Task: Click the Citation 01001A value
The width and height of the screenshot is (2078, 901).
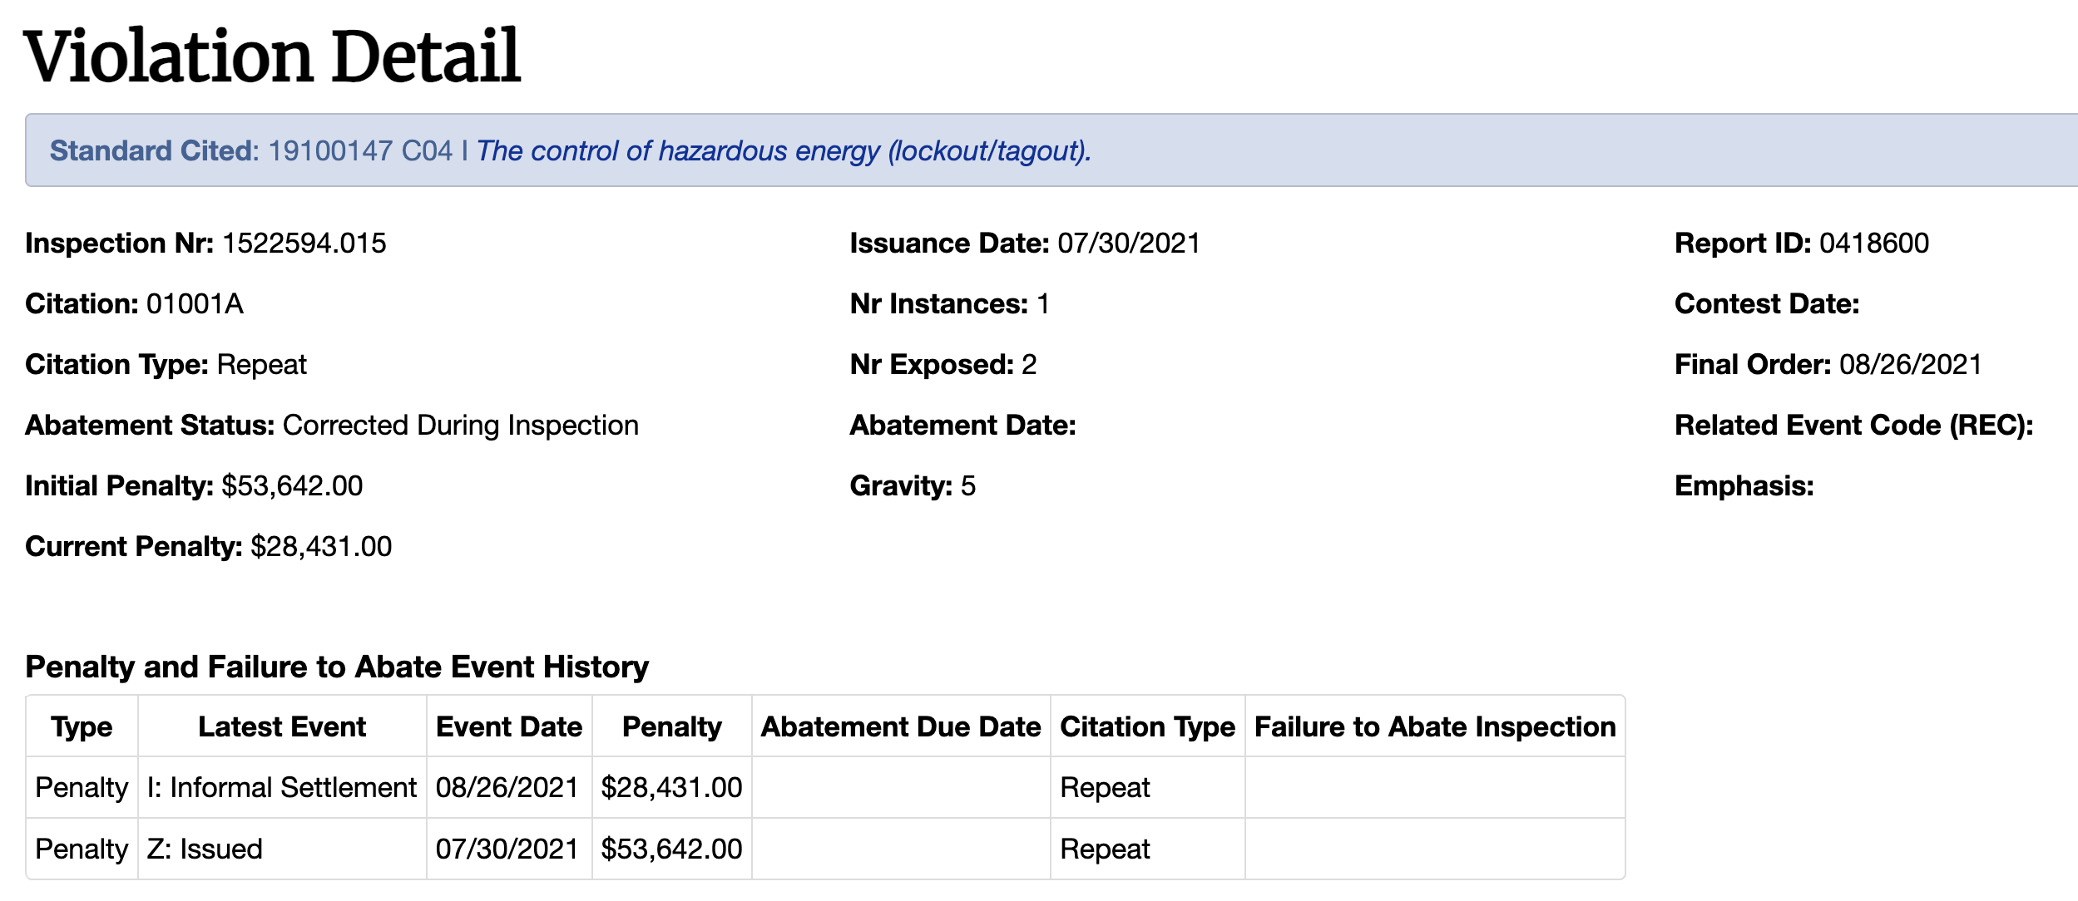Action: pyautogui.click(x=195, y=303)
